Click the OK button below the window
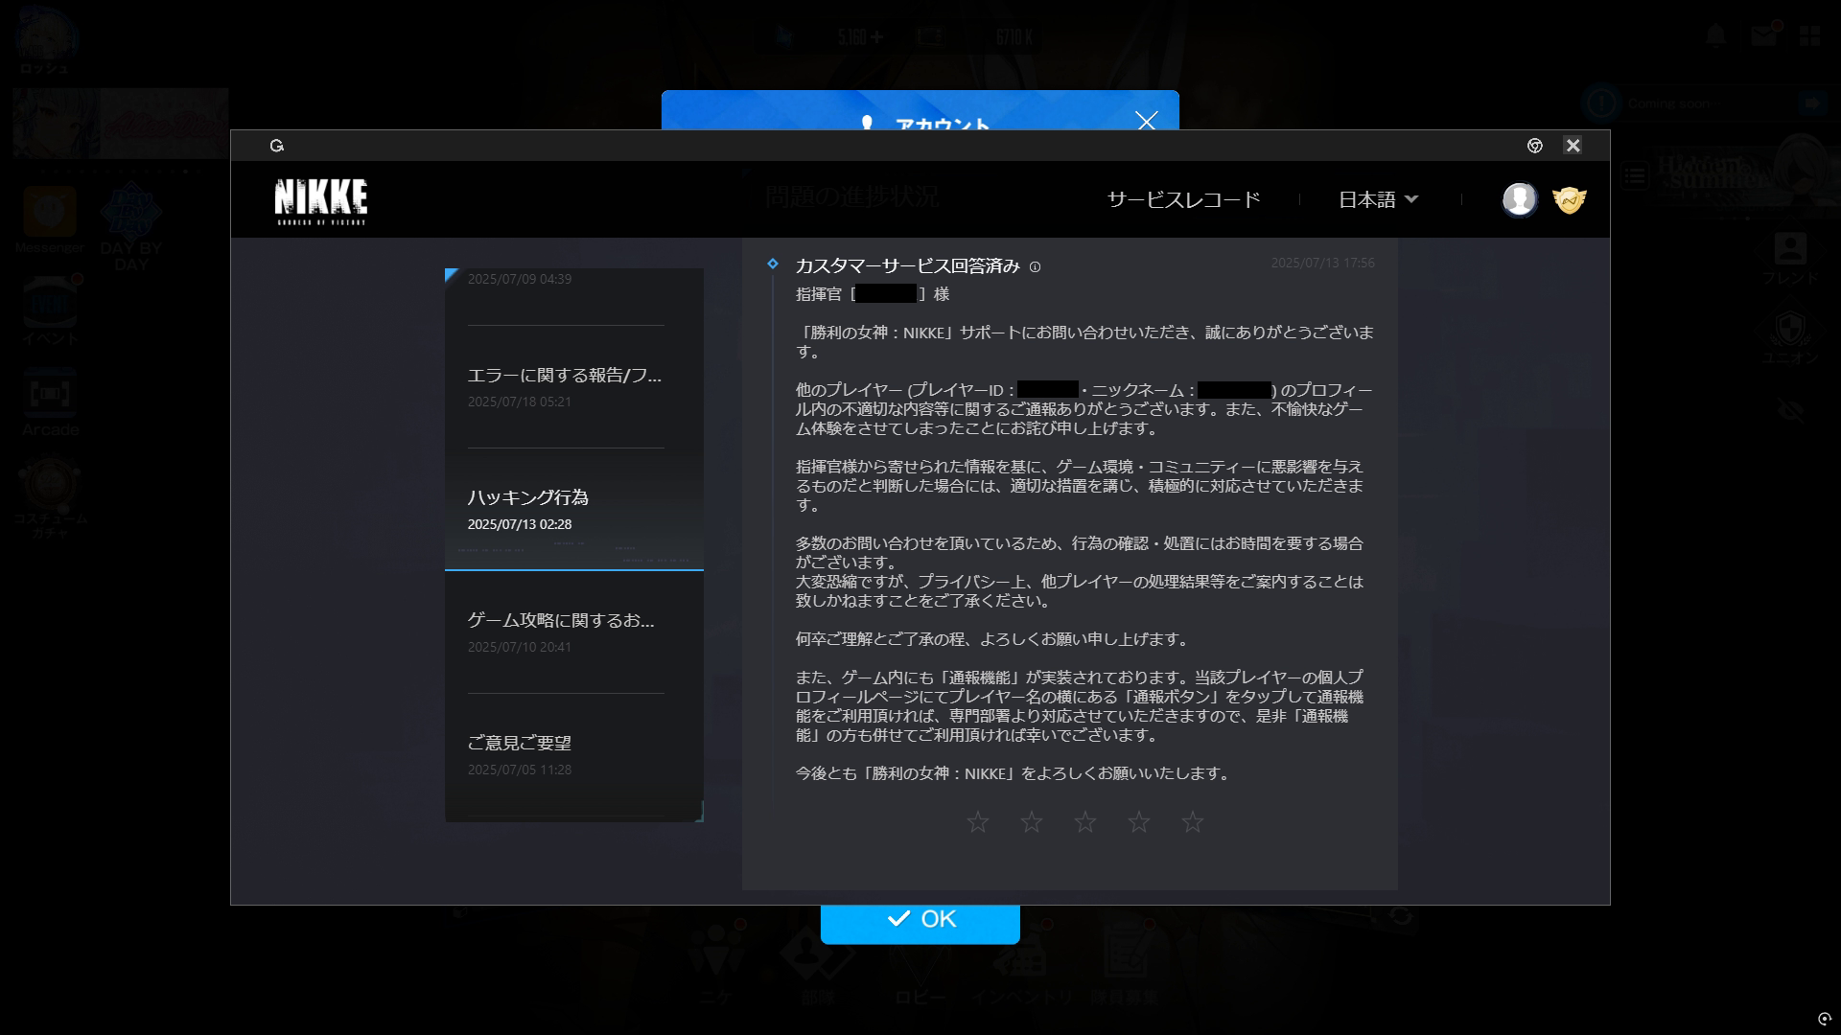The width and height of the screenshot is (1841, 1035). pos(920,923)
